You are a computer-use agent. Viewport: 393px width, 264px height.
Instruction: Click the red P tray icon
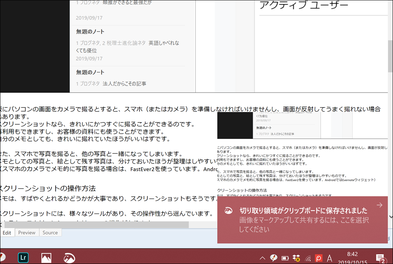coord(319,258)
